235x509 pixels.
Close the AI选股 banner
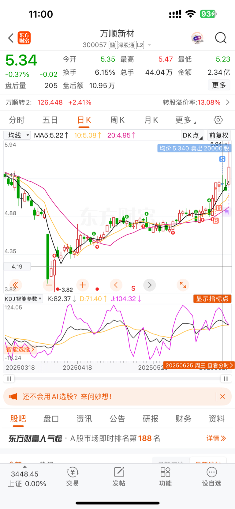[x=222, y=397]
